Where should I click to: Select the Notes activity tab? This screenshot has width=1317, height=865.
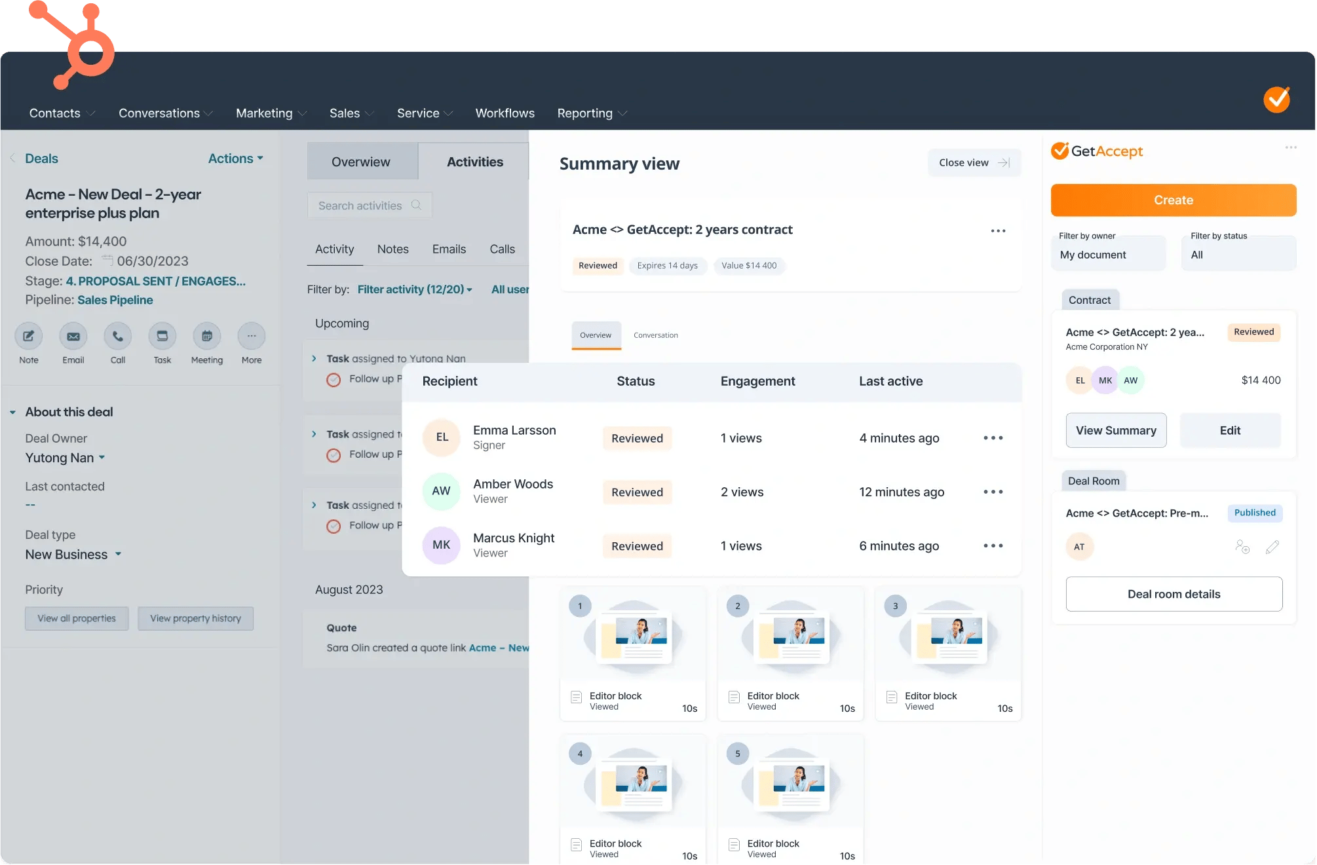[392, 249]
